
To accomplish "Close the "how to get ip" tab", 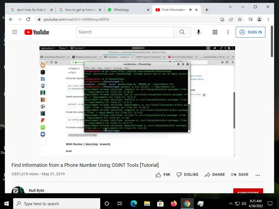I will [x=100, y=10].
